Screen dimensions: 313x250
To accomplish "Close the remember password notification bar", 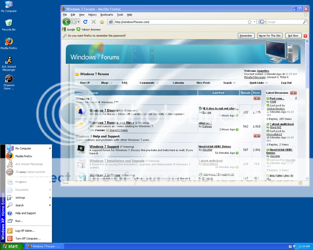I will tap(305, 36).
